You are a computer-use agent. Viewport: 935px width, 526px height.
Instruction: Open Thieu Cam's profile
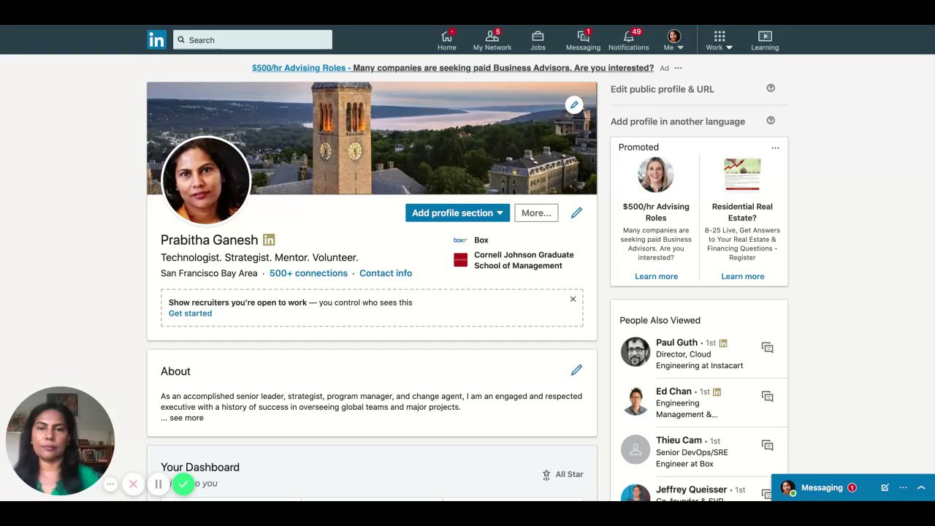679,441
